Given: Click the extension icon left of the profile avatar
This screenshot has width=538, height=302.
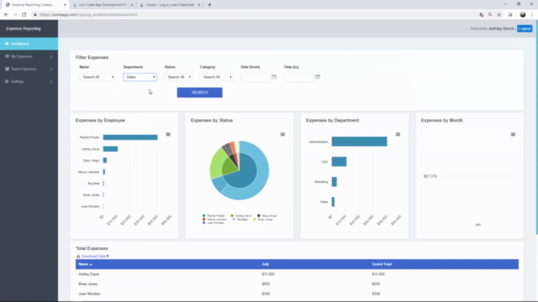Looking at the screenshot, I should click(510, 15).
